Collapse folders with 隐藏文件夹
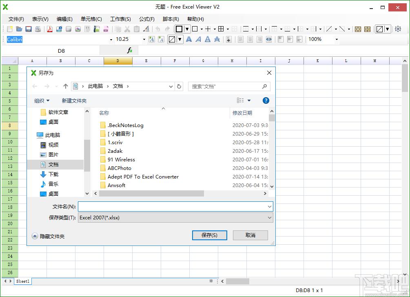 tap(48, 236)
